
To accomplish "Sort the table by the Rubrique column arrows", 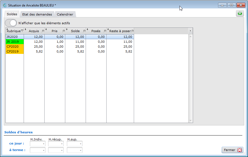I will pos(7,29).
